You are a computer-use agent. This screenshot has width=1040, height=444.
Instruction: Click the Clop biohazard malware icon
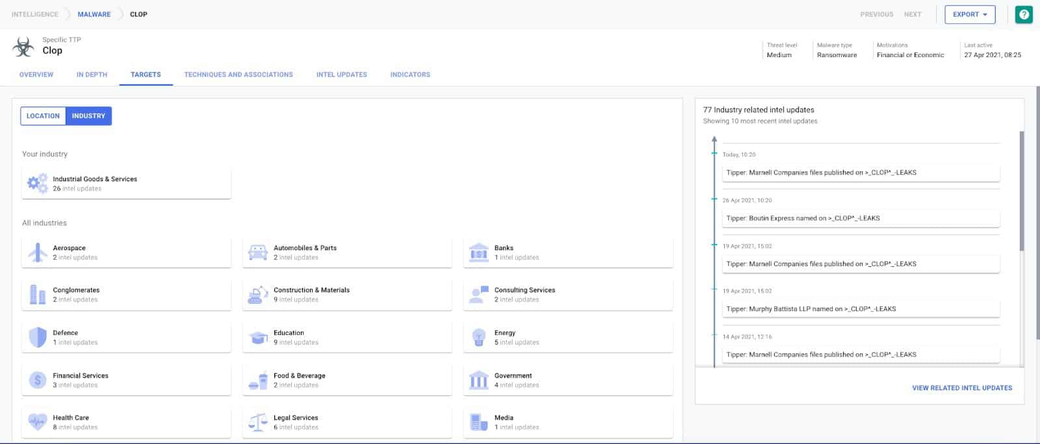[x=23, y=47]
